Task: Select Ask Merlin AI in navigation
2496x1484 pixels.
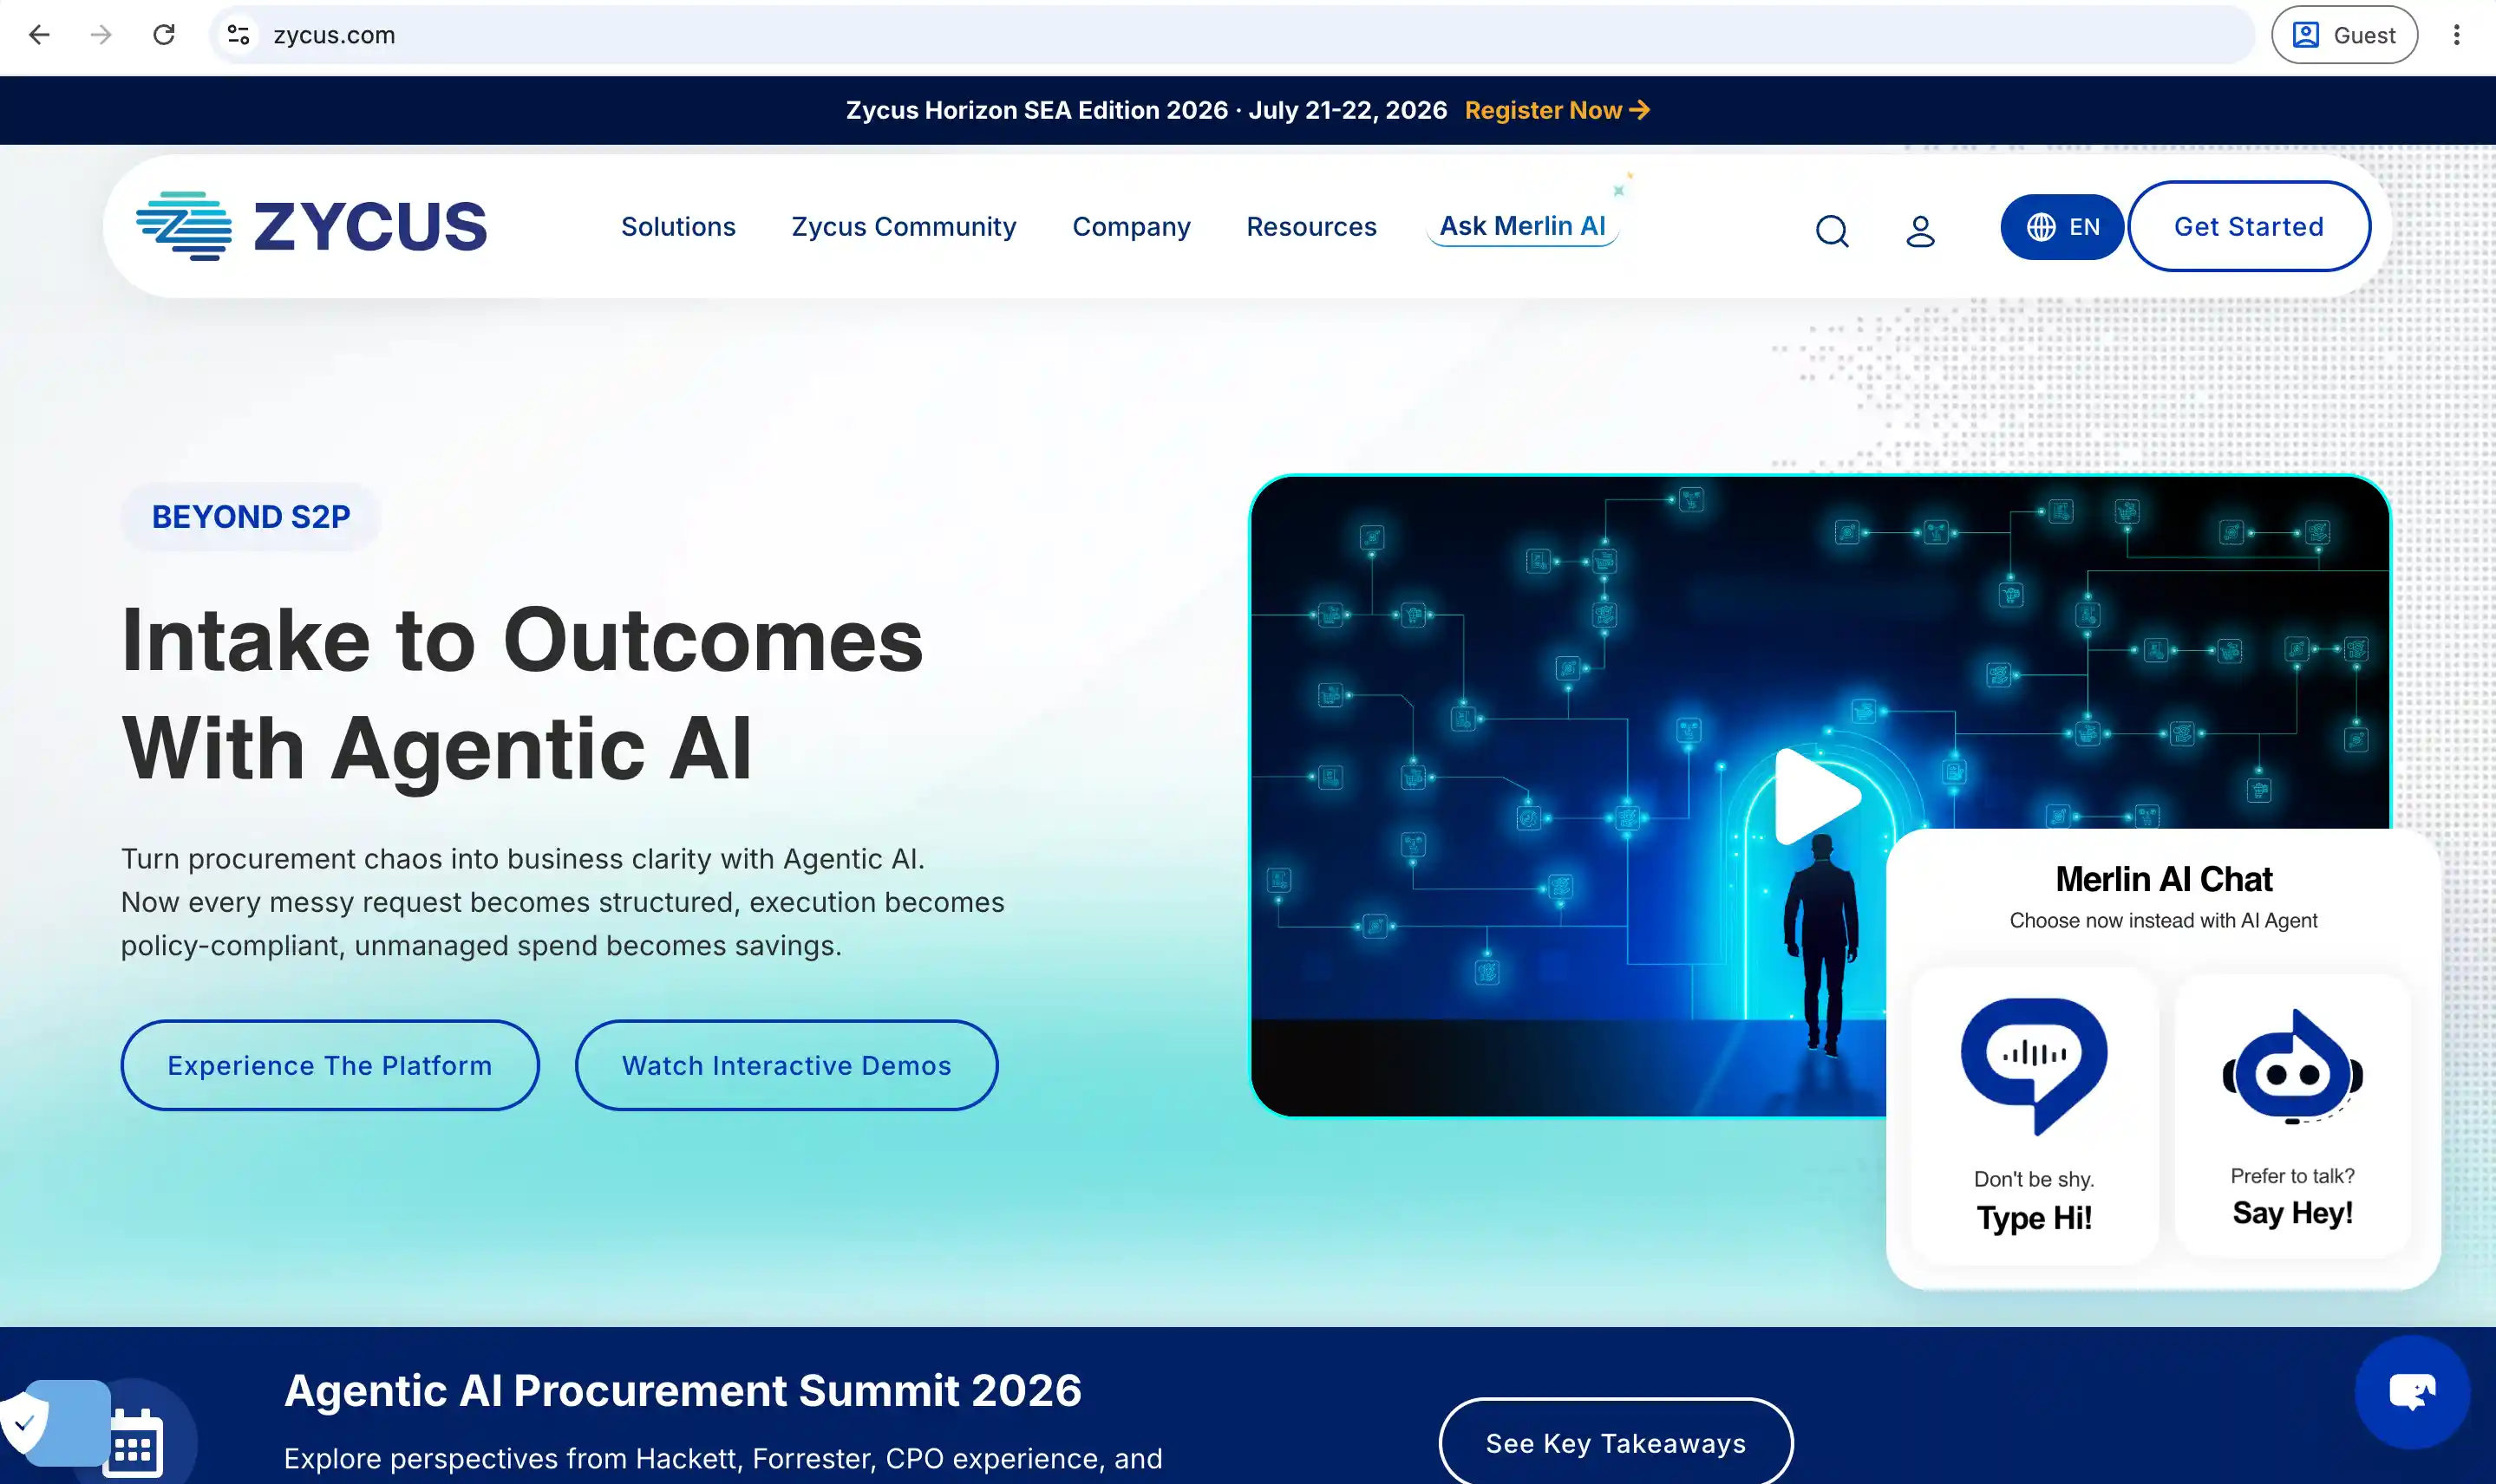Action: 1521,226
